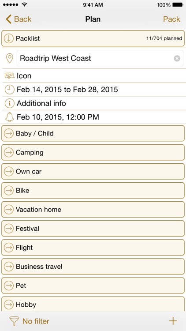Edit the Roadtrip West Coast name field
Viewport: 186px width, 331px height.
[x=100, y=58]
